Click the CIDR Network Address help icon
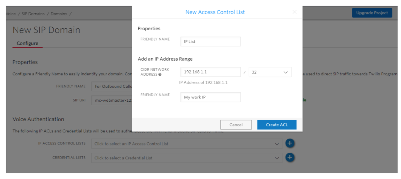 pyautogui.click(x=160, y=75)
